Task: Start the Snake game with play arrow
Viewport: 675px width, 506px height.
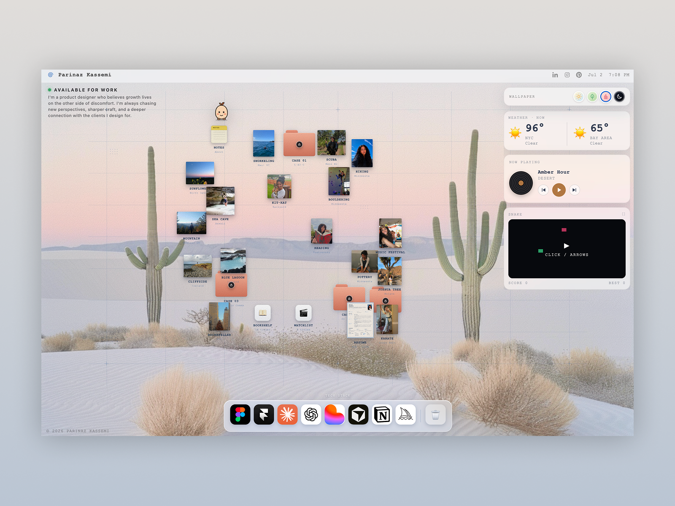Action: click(x=567, y=245)
